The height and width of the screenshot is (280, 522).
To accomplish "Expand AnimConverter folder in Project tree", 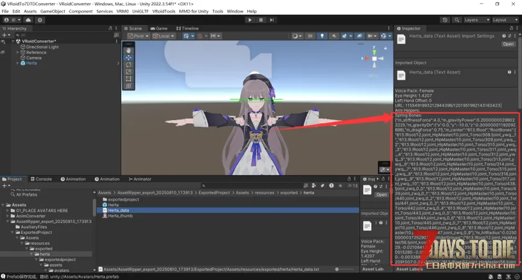I will pyautogui.click(x=8, y=216).
